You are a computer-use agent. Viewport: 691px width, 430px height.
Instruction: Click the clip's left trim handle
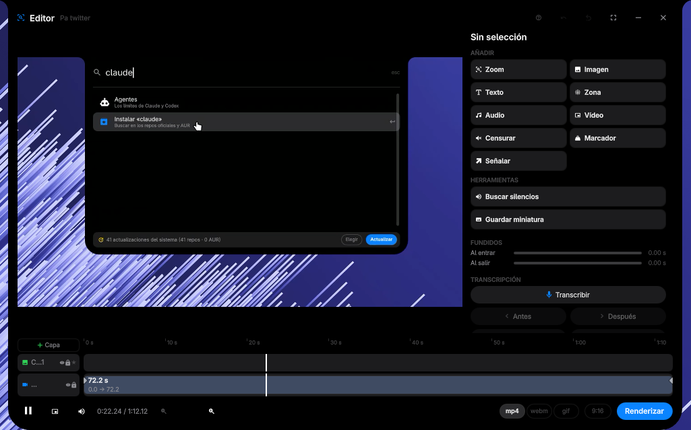pyautogui.click(x=85, y=380)
